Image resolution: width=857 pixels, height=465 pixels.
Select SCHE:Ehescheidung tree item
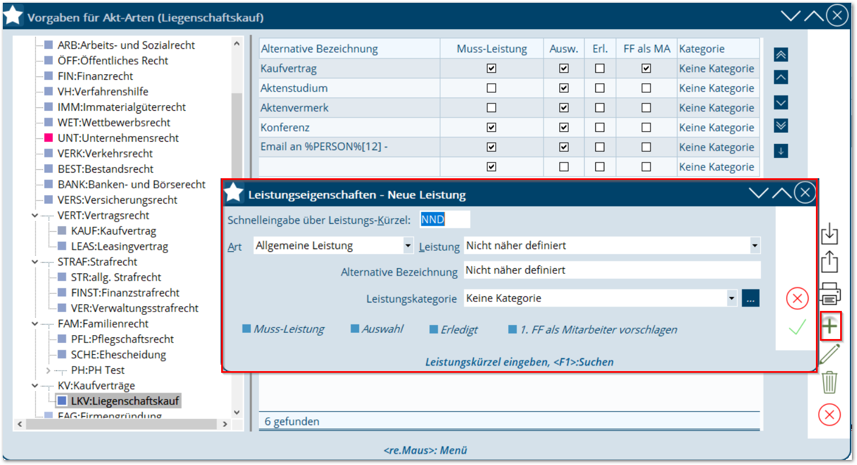tap(118, 354)
